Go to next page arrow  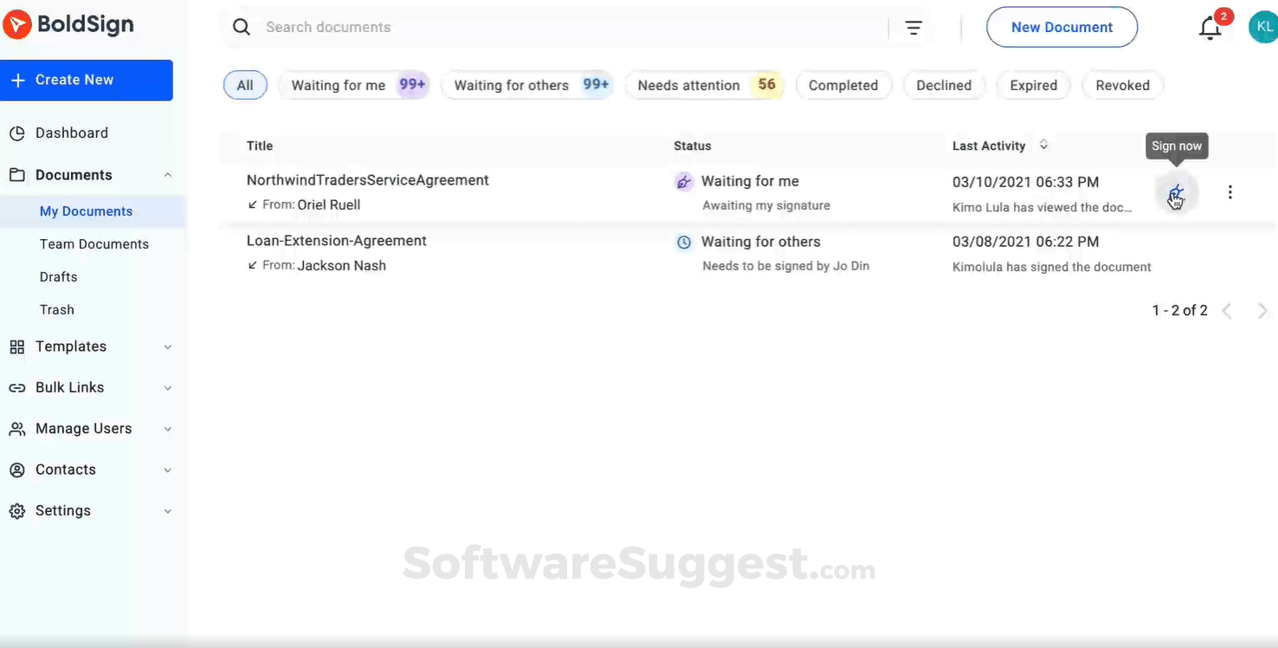tap(1262, 311)
